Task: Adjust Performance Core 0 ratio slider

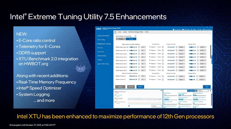Action: (133, 47)
